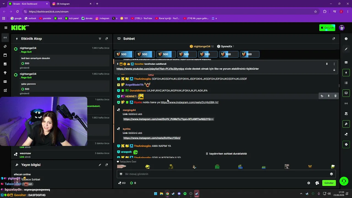Open the Windows Start menu
Image resolution: width=352 pixels, height=198 pixels.
tap(155, 194)
